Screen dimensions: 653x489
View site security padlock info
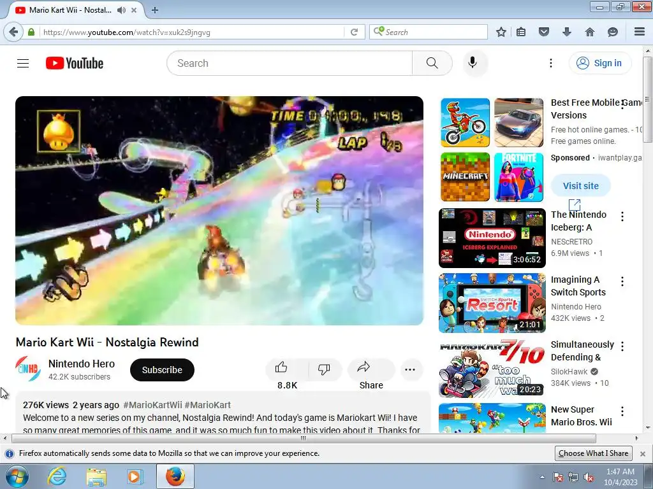(x=31, y=32)
